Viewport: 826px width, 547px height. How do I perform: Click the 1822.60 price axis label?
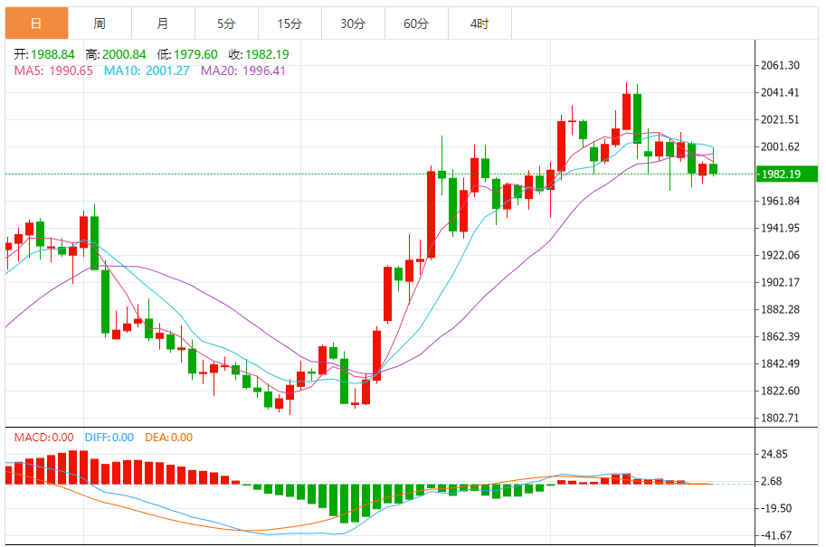coord(780,391)
